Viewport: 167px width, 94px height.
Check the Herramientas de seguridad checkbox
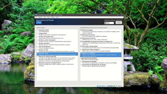[81, 61]
